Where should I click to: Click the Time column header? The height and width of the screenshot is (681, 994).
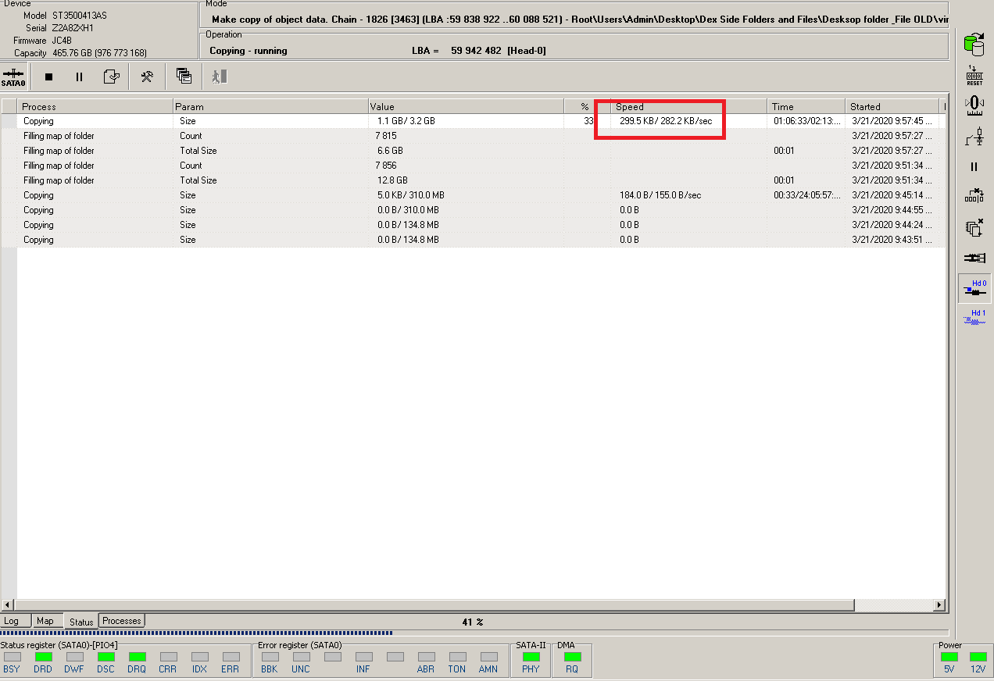[x=806, y=106]
